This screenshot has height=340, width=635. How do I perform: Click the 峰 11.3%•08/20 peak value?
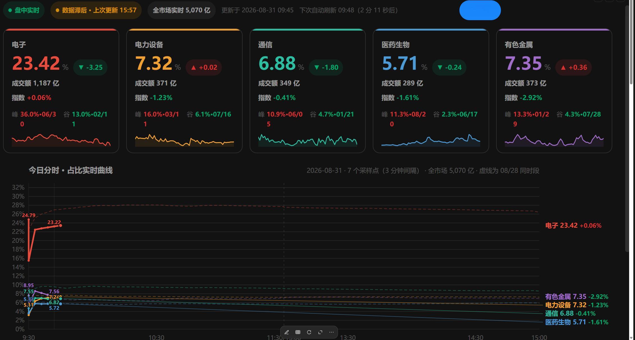tap(404, 119)
